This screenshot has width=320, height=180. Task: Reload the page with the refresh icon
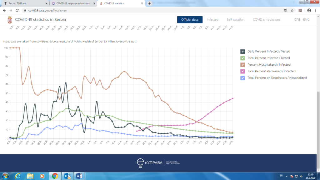(x=17, y=10)
